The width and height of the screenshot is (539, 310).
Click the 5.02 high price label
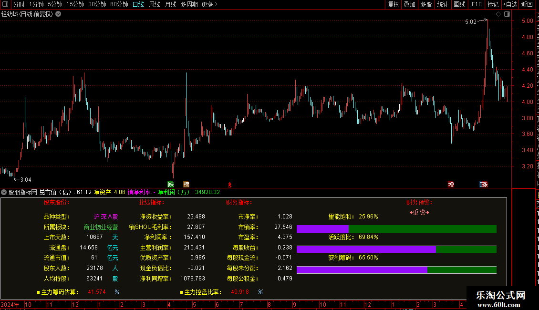tap(471, 22)
